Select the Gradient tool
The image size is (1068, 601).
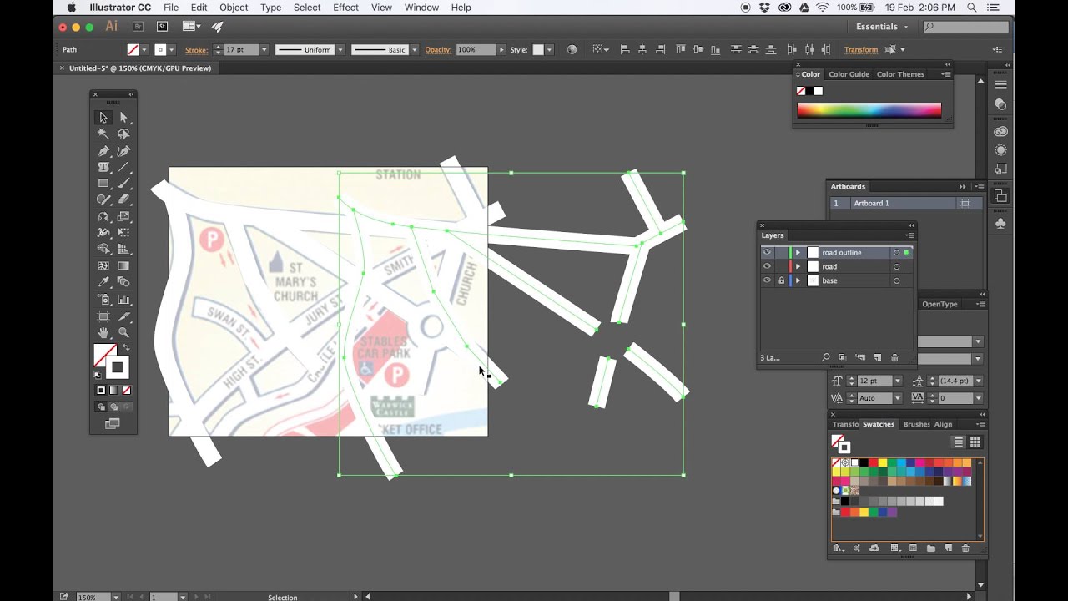[123, 265]
